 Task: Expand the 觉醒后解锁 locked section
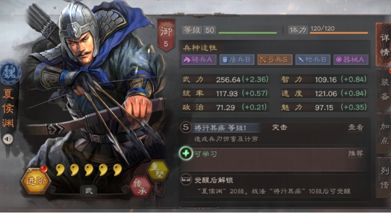273,186
